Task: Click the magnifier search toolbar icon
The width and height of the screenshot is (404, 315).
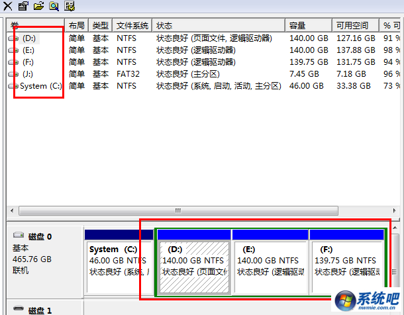Action: point(54,6)
